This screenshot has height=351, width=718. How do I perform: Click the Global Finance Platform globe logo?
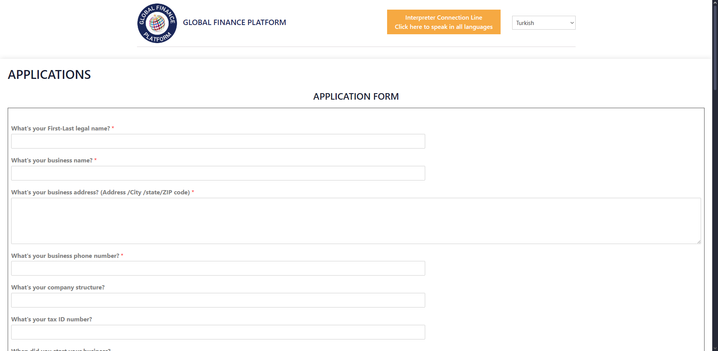(157, 23)
